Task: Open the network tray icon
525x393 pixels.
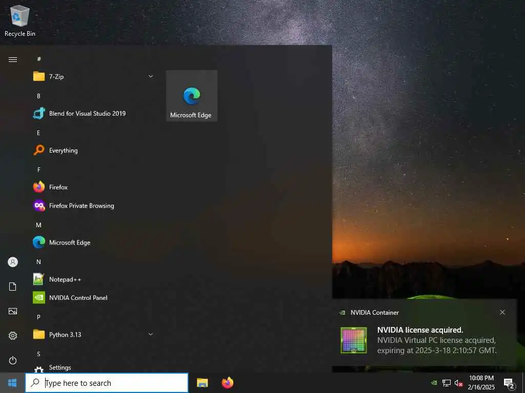Action: pyautogui.click(x=447, y=383)
